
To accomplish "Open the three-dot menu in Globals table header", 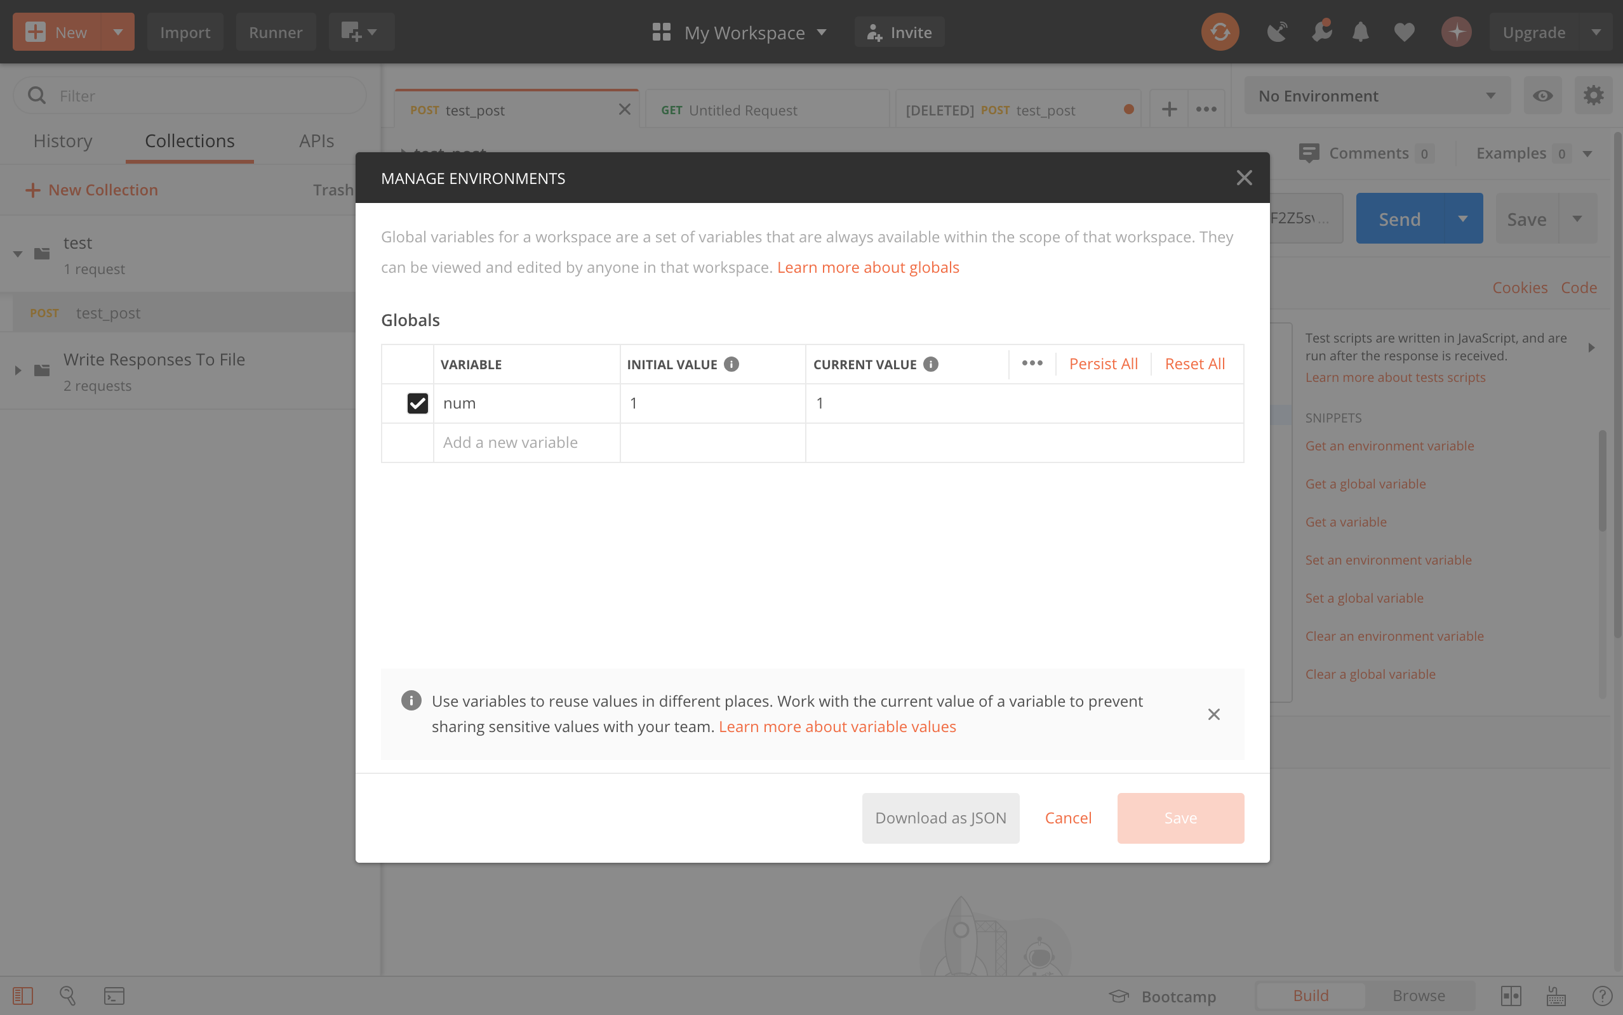I will [x=1032, y=363].
